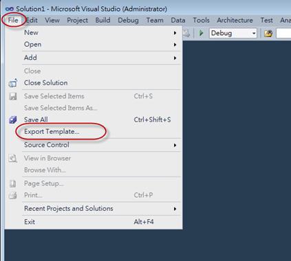Open the Debug configuration dropdown
This screenshot has width=291, height=261.
click(233, 33)
